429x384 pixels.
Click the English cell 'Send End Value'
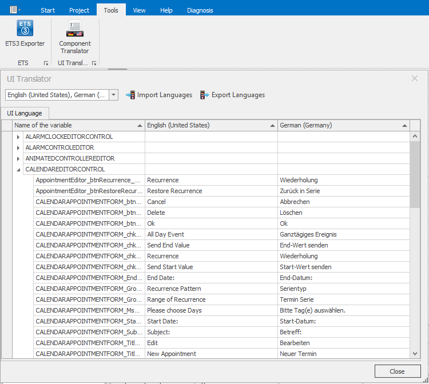click(211, 245)
